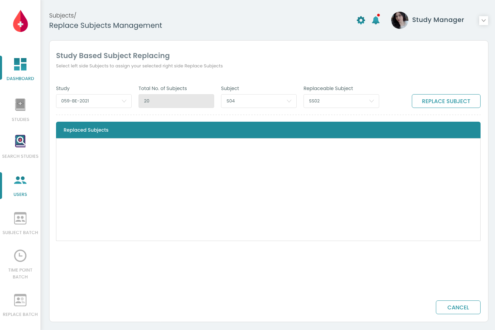The width and height of the screenshot is (495, 330).
Task: Select the REPLACE BATCH menu label
Action: (x=20, y=315)
